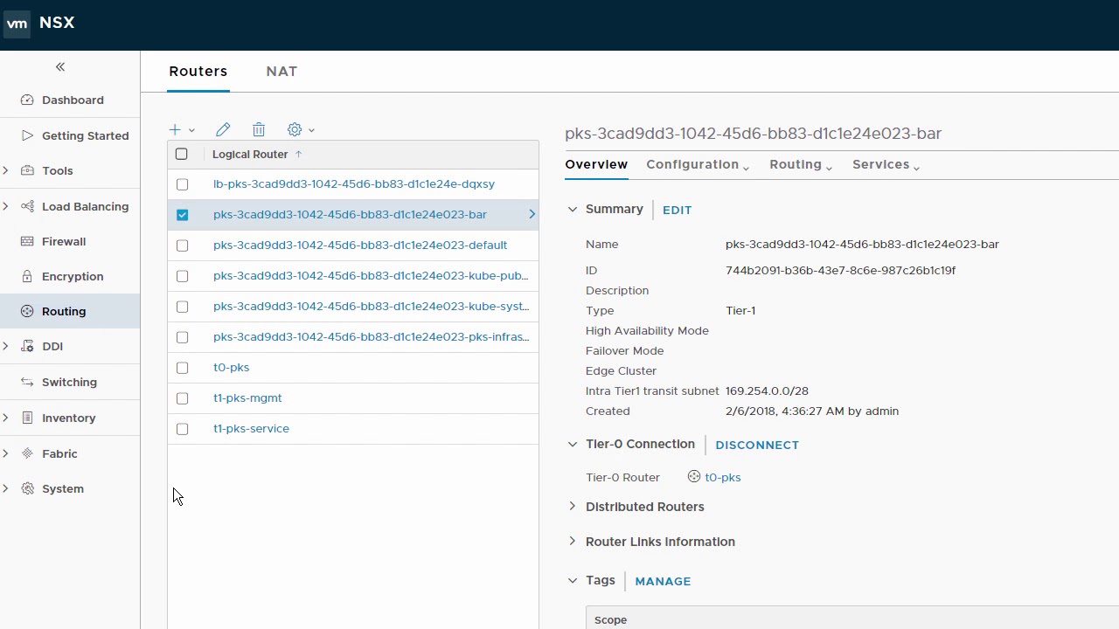
Task: Click the trash delete icon above router list
Action: pyautogui.click(x=259, y=129)
